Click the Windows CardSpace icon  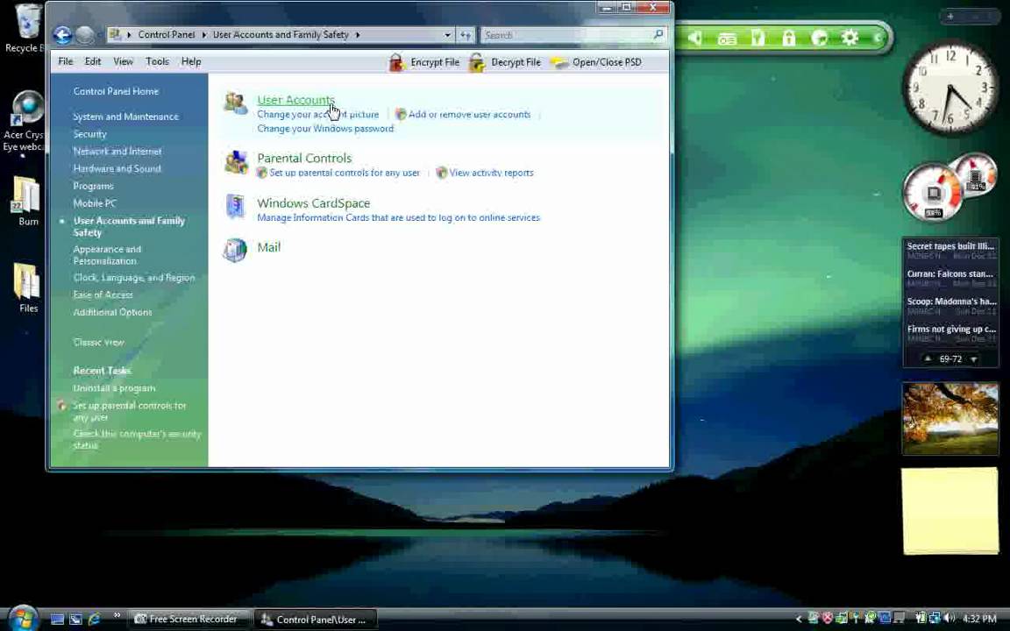235,208
